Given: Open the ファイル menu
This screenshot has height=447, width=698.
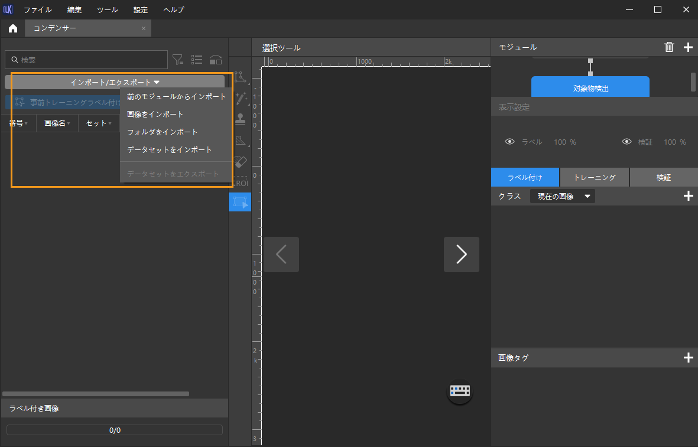Looking at the screenshot, I should click(37, 9).
